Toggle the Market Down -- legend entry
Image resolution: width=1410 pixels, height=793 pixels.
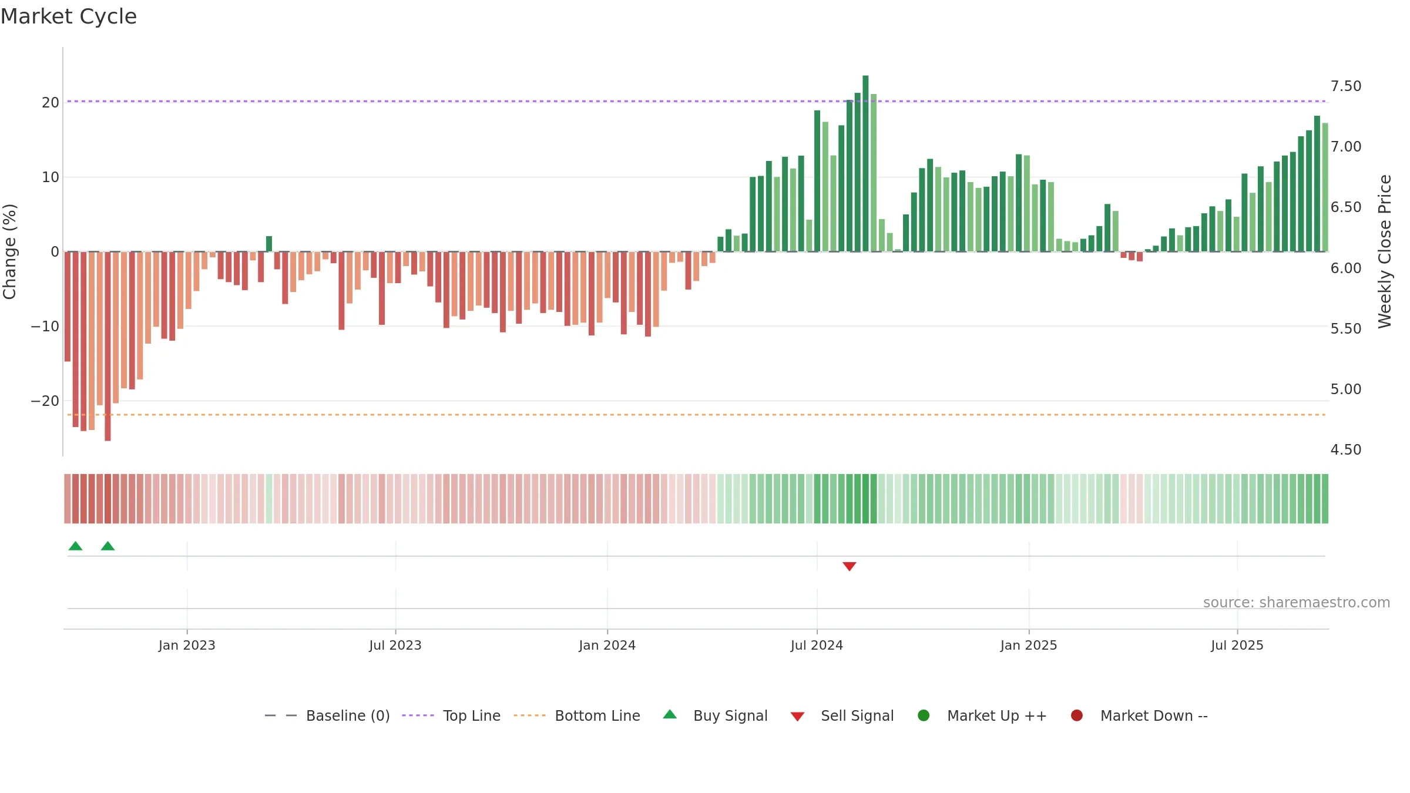[x=1139, y=715]
